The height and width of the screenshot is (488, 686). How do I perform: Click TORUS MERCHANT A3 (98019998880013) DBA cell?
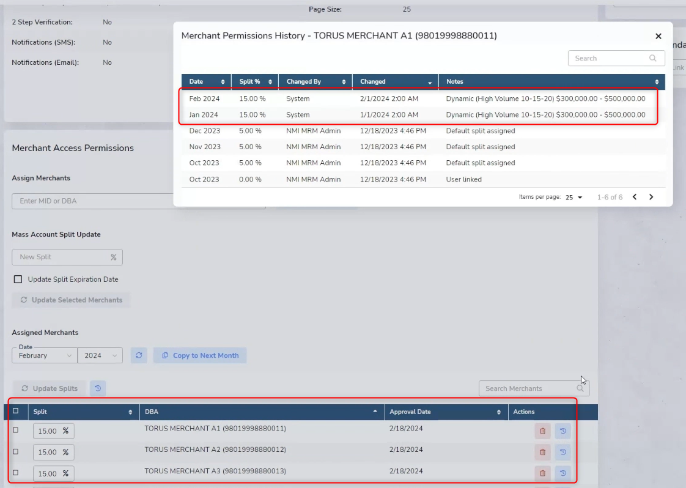click(x=215, y=471)
